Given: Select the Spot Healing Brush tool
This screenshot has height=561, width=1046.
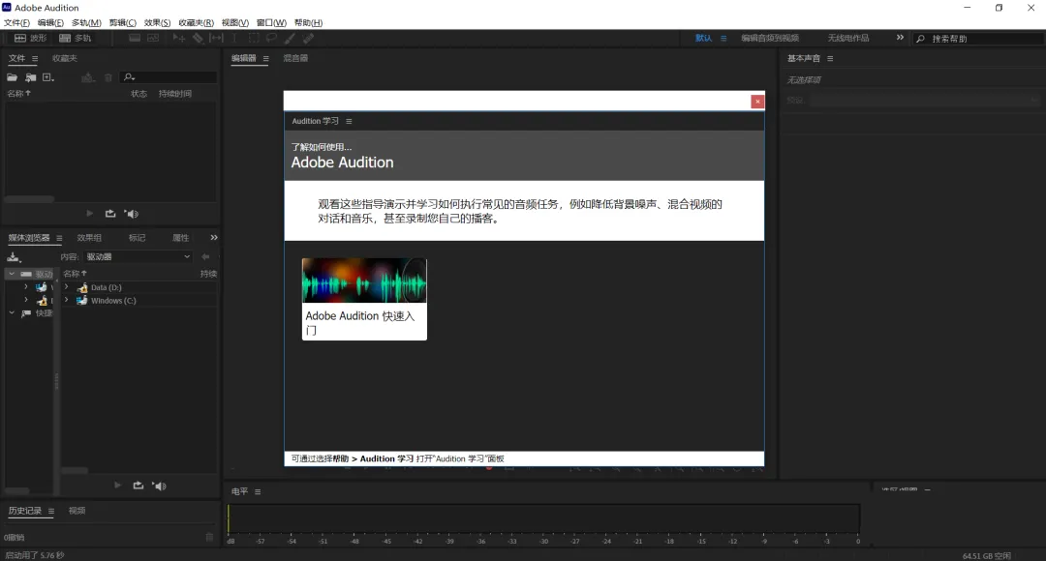Looking at the screenshot, I should pos(308,38).
